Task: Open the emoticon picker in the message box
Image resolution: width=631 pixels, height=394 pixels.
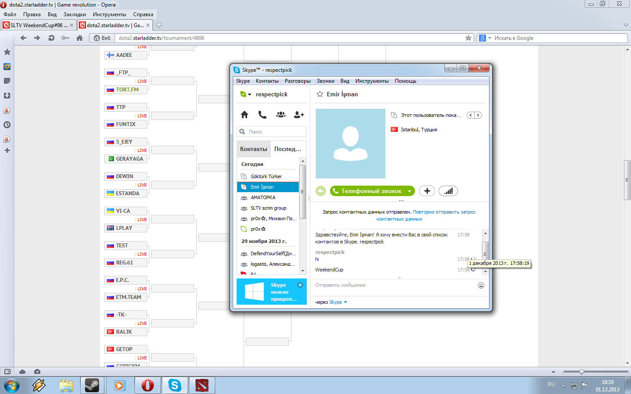Action: click(481, 285)
